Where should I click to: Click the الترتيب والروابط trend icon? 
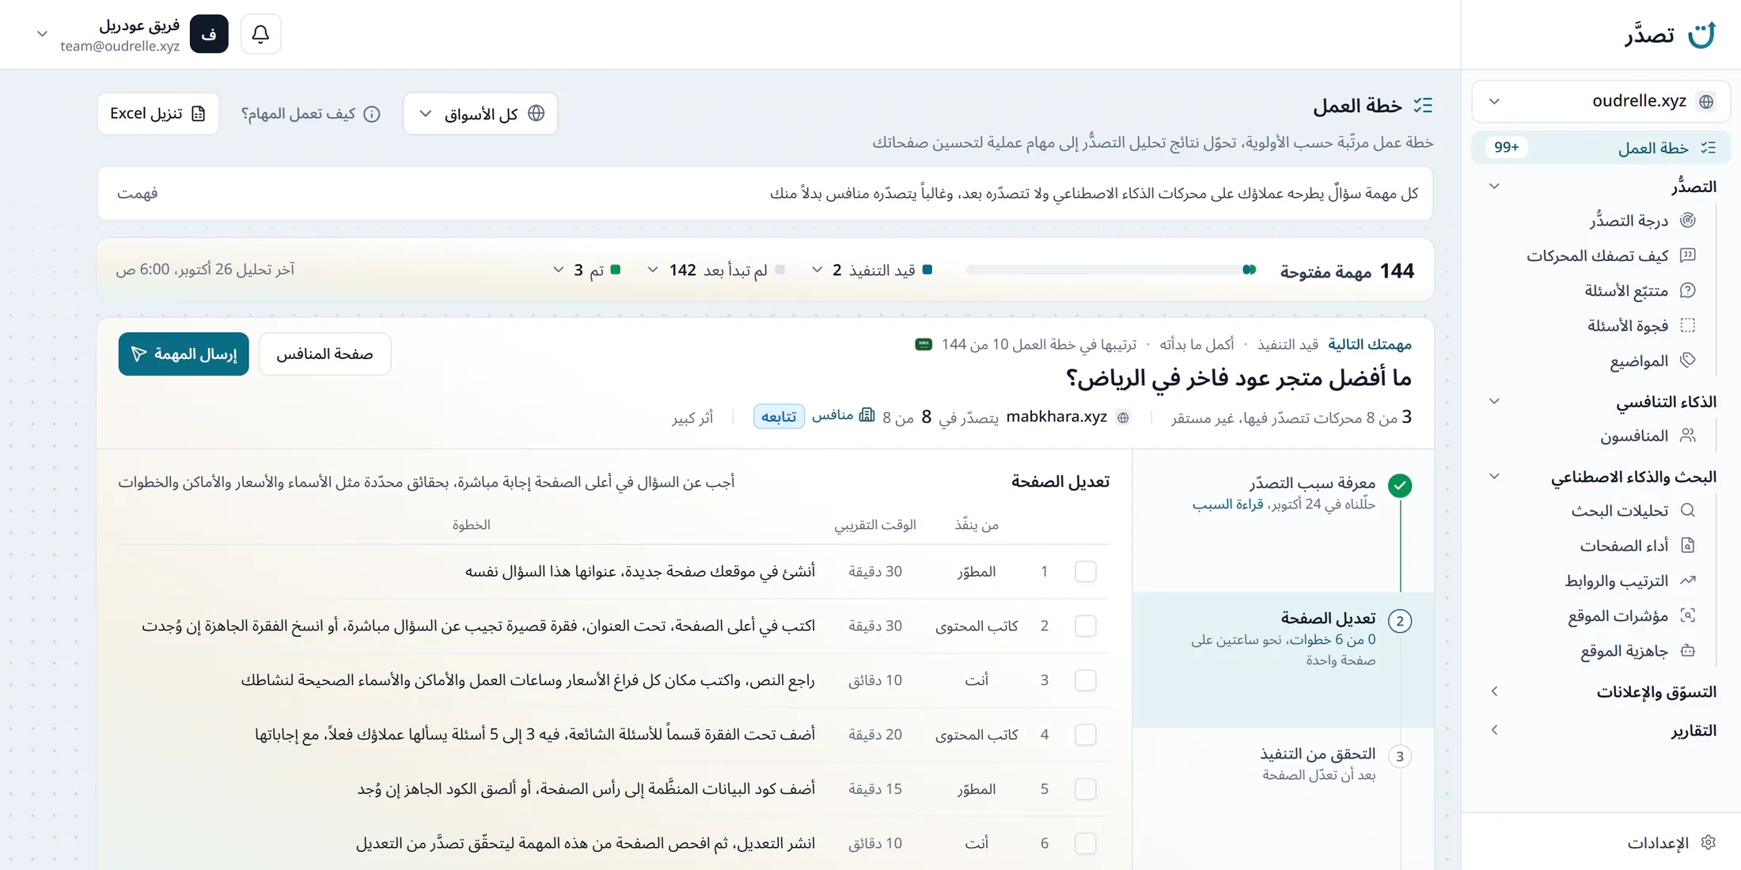[1687, 581]
